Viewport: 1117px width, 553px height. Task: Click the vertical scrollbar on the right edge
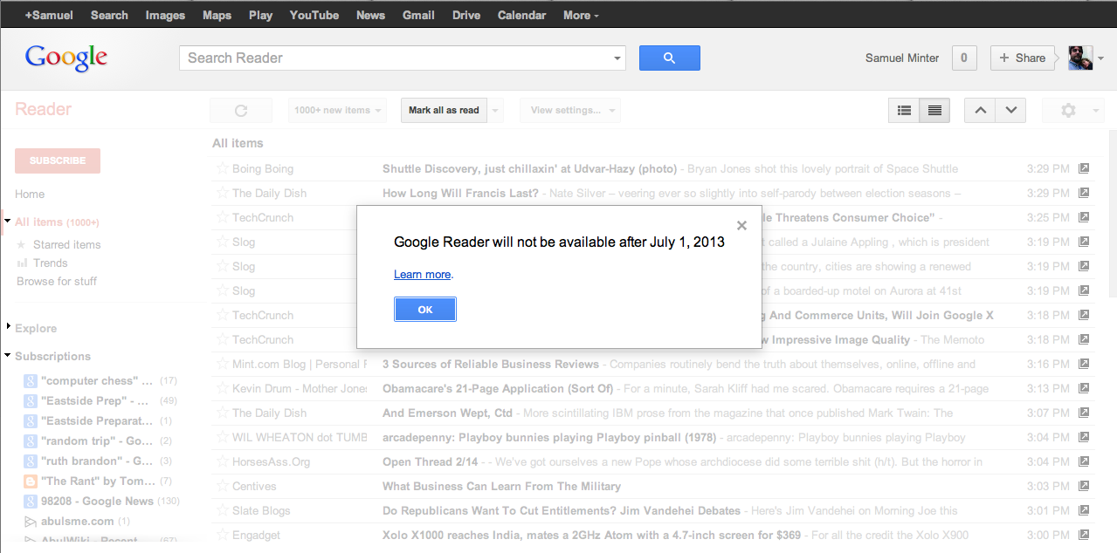(x=1113, y=214)
